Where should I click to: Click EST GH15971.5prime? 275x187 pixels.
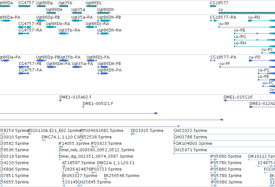coord(224,153)
